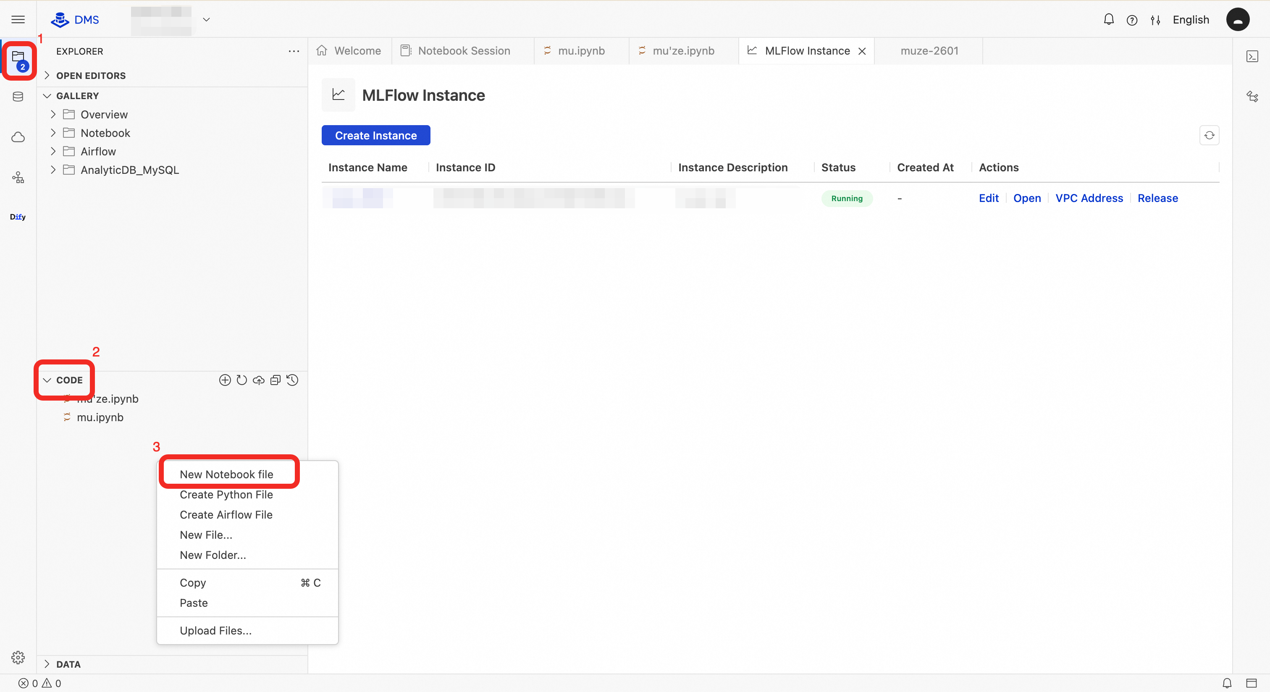Choose New Folder... from context menu
The height and width of the screenshot is (692, 1270).
tap(213, 555)
